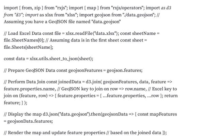The height and width of the screenshot is (136, 218).
Task: Click the 'file.SheetNames[0];' text
Action: pyautogui.click(x=24, y=40)
